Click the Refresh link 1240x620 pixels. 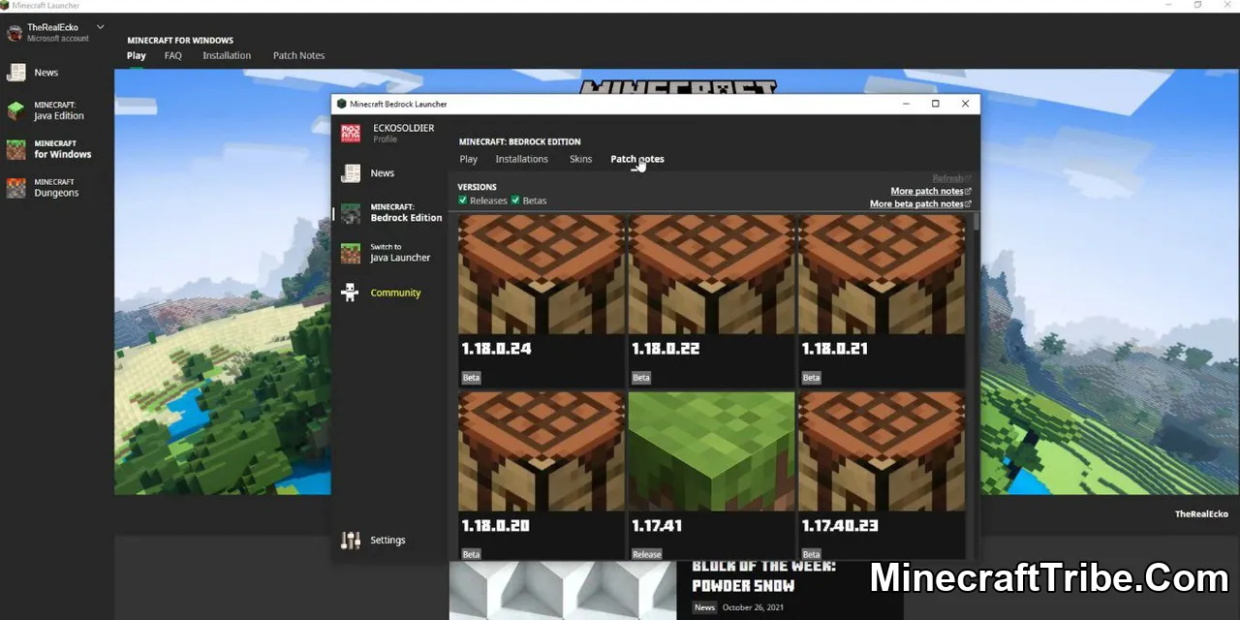(951, 178)
